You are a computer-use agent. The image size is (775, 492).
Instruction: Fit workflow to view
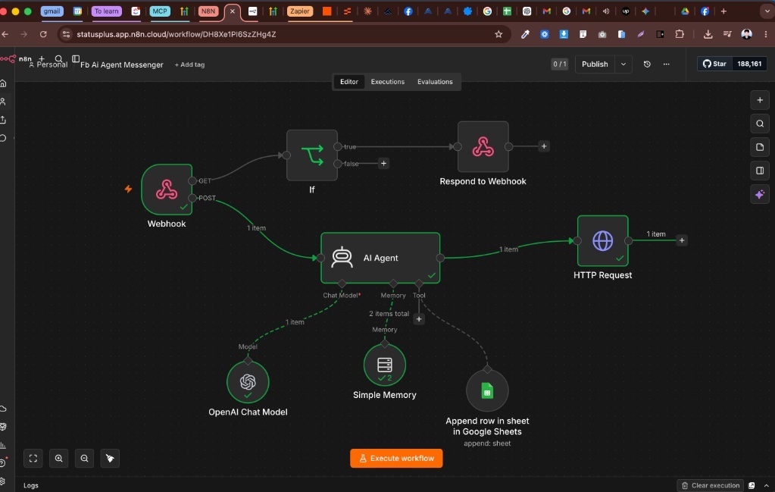33,459
